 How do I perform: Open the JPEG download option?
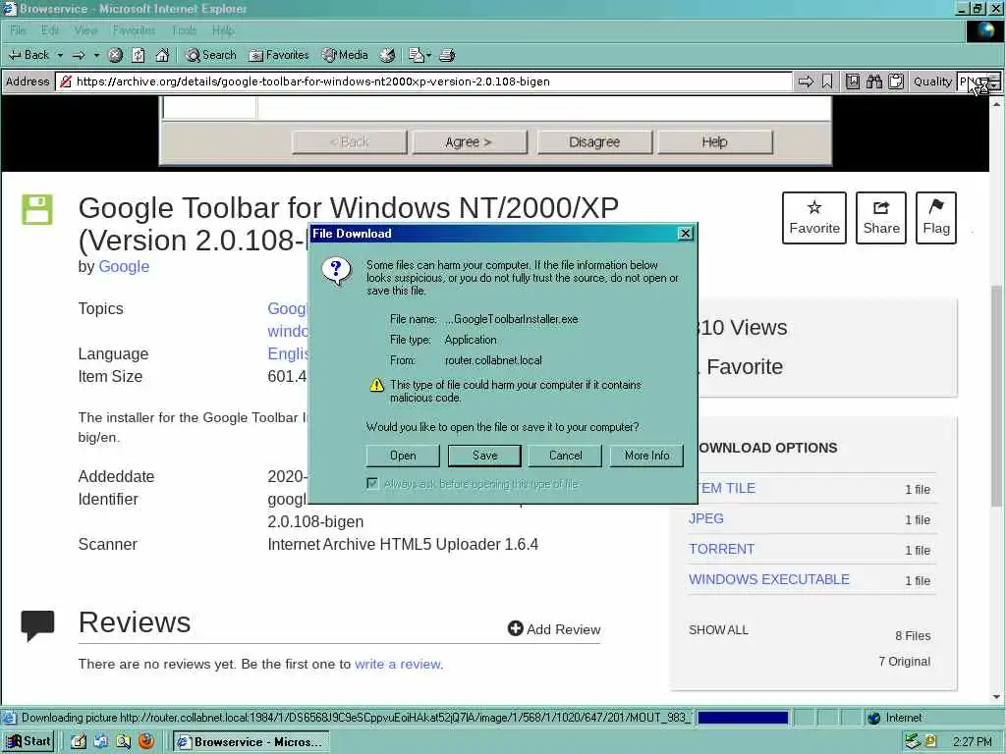705,518
